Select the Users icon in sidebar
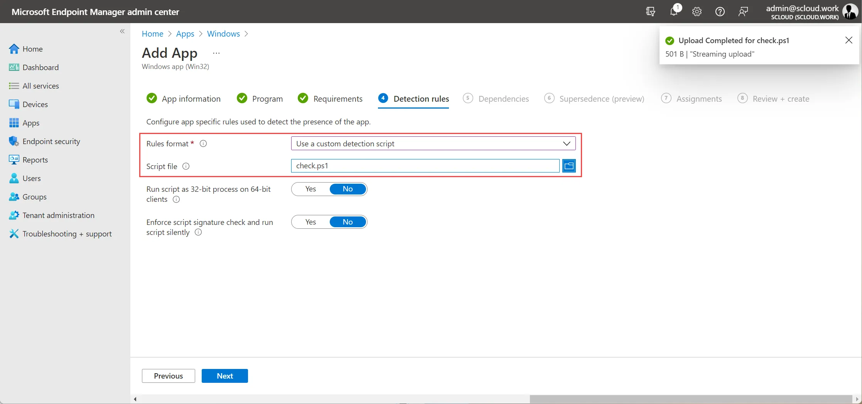 [x=14, y=178]
